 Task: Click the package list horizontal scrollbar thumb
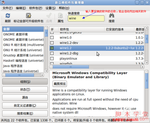click(71, 67)
